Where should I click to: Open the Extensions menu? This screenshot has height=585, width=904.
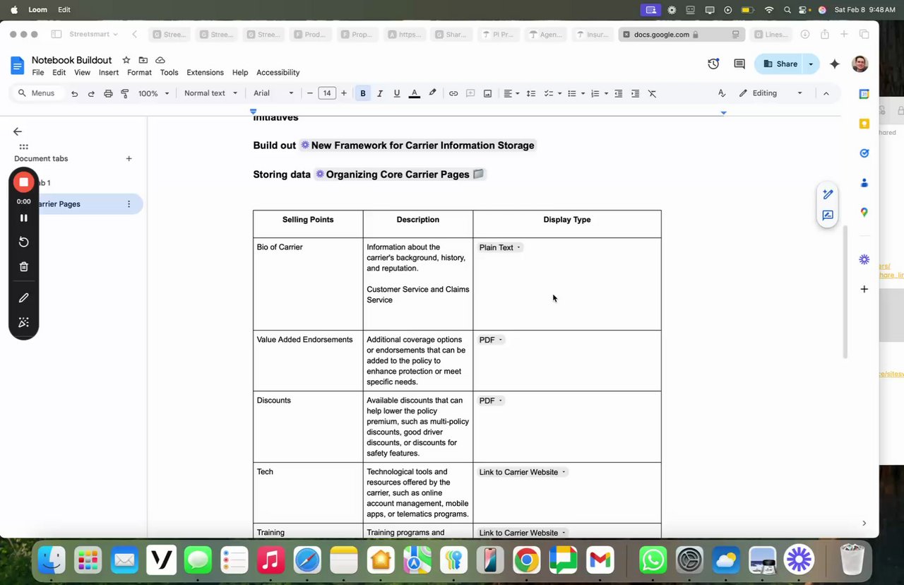pyautogui.click(x=205, y=73)
